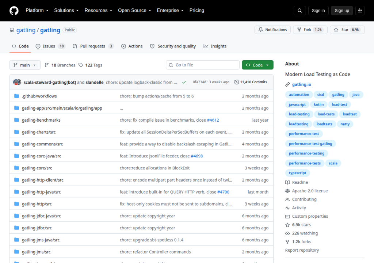Open 10 Branches list

pyautogui.click(x=60, y=65)
